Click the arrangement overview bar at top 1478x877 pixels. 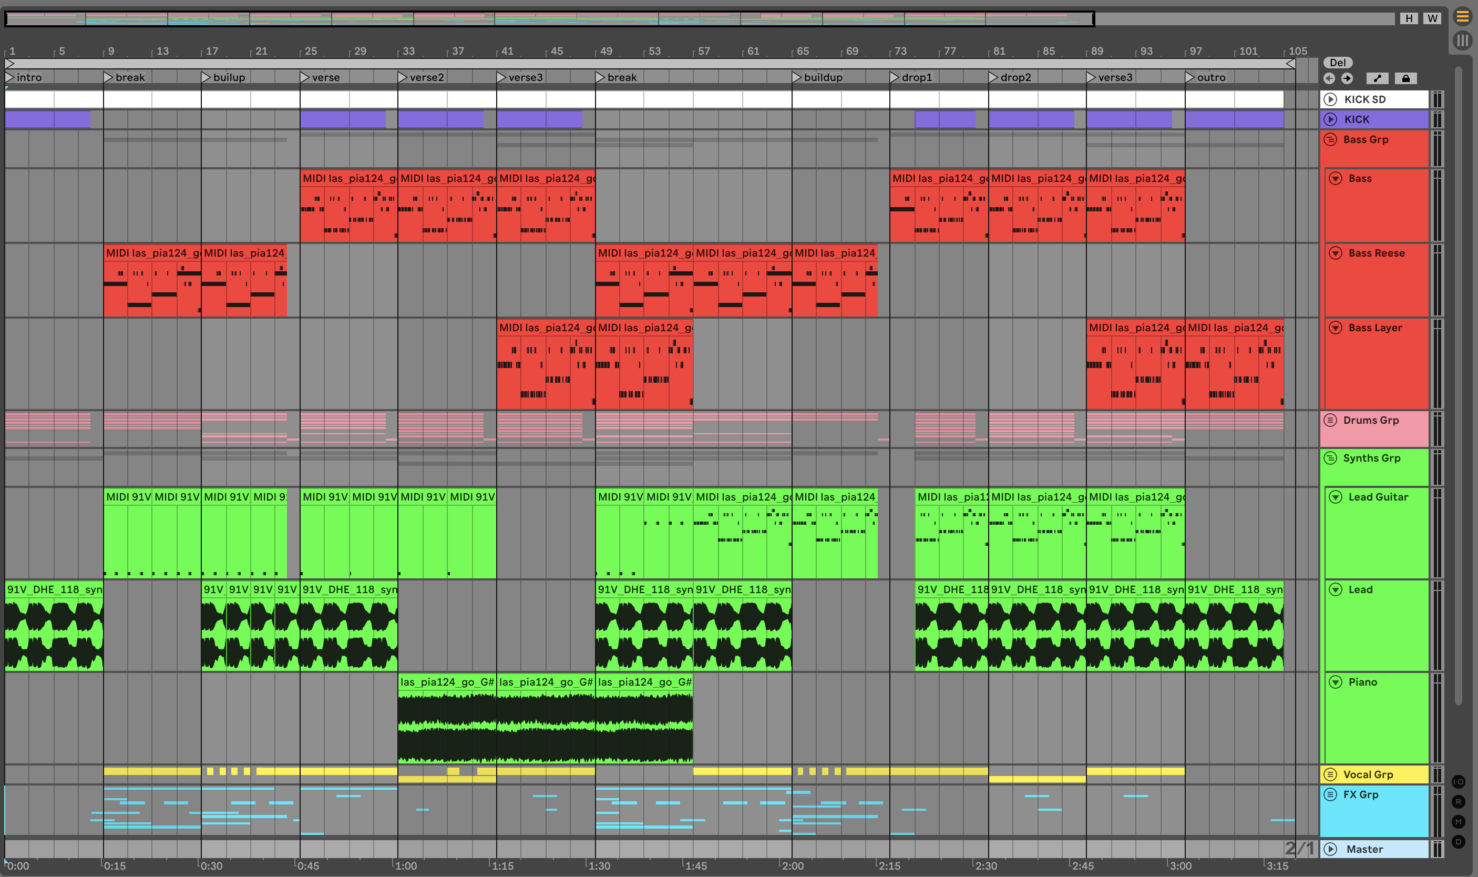549,19
